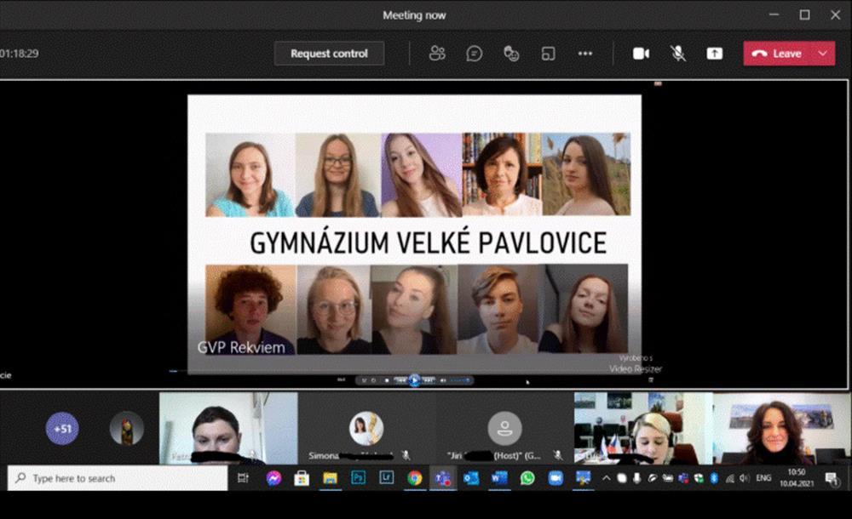Launch Photoshop from the taskbar
852x519 pixels.
click(x=358, y=478)
